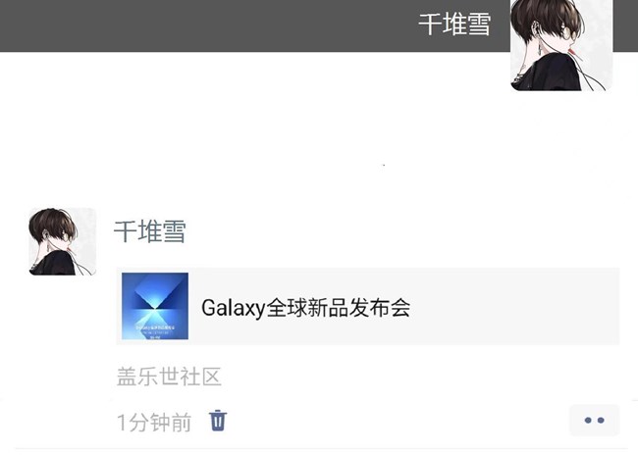The width and height of the screenshot is (638, 455).
Task: Click the gray link card background area
Action: tap(512, 306)
